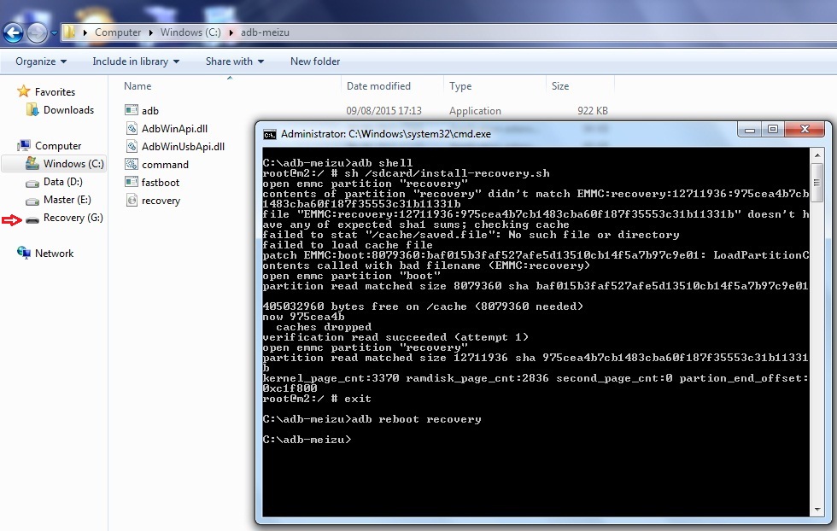
Task: Open the Organize dropdown
Action: [x=38, y=61]
